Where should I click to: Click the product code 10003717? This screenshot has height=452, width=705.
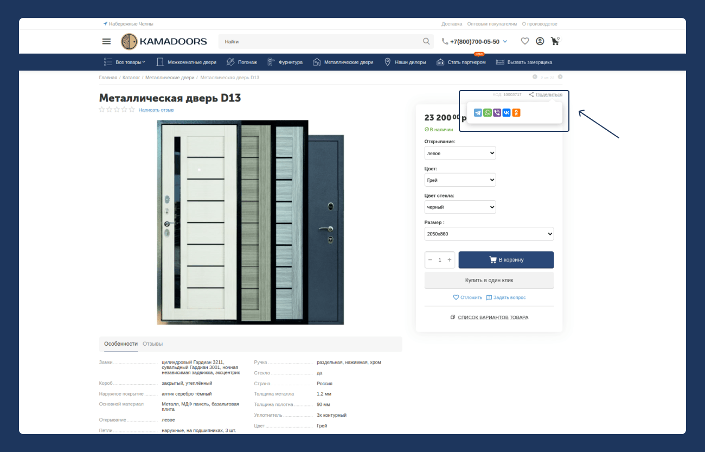[512, 94]
